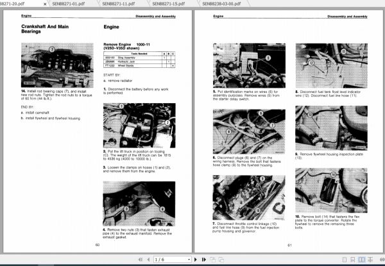Click 'END BY:' label on page 60
The image size is (385, 266).
coord(27,107)
